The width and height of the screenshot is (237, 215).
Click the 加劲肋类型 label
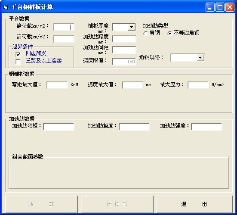coord(156,26)
